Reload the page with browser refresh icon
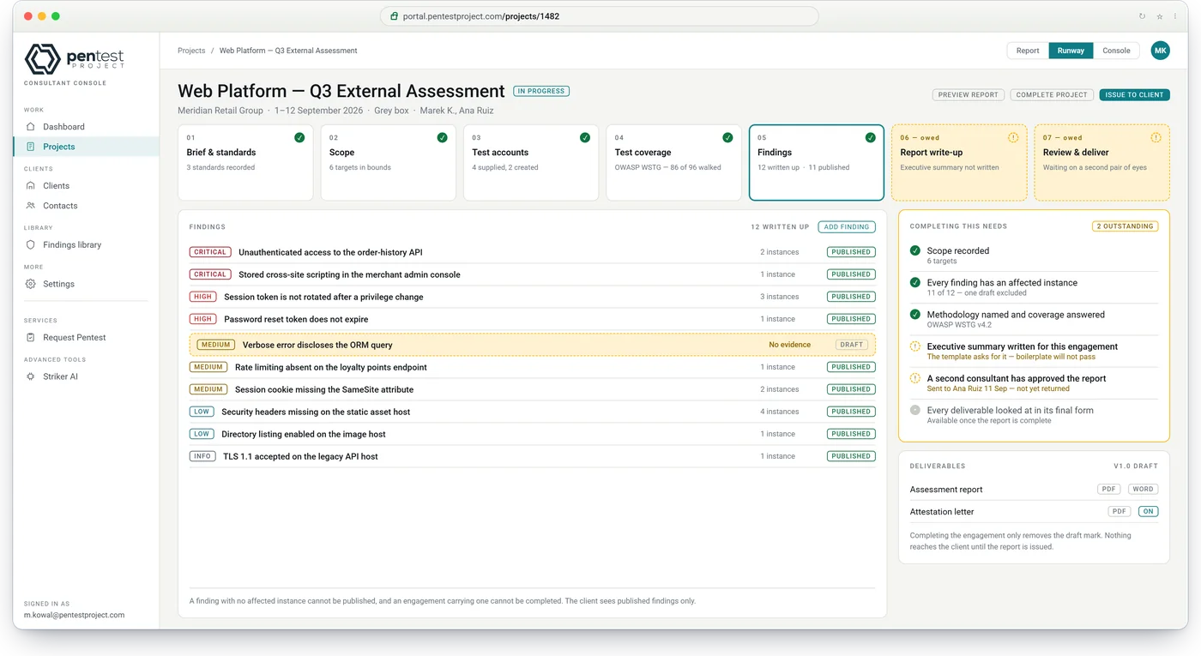The height and width of the screenshot is (656, 1201). tap(1142, 16)
